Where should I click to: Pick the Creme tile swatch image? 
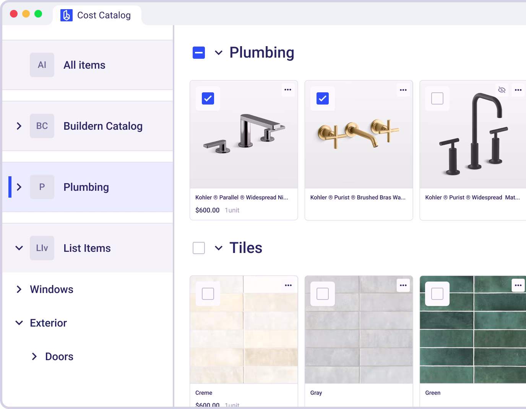pyautogui.click(x=244, y=330)
